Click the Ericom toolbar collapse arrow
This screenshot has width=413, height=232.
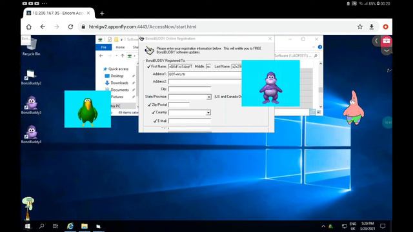point(376,41)
